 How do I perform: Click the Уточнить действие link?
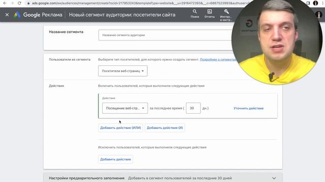click(248, 108)
